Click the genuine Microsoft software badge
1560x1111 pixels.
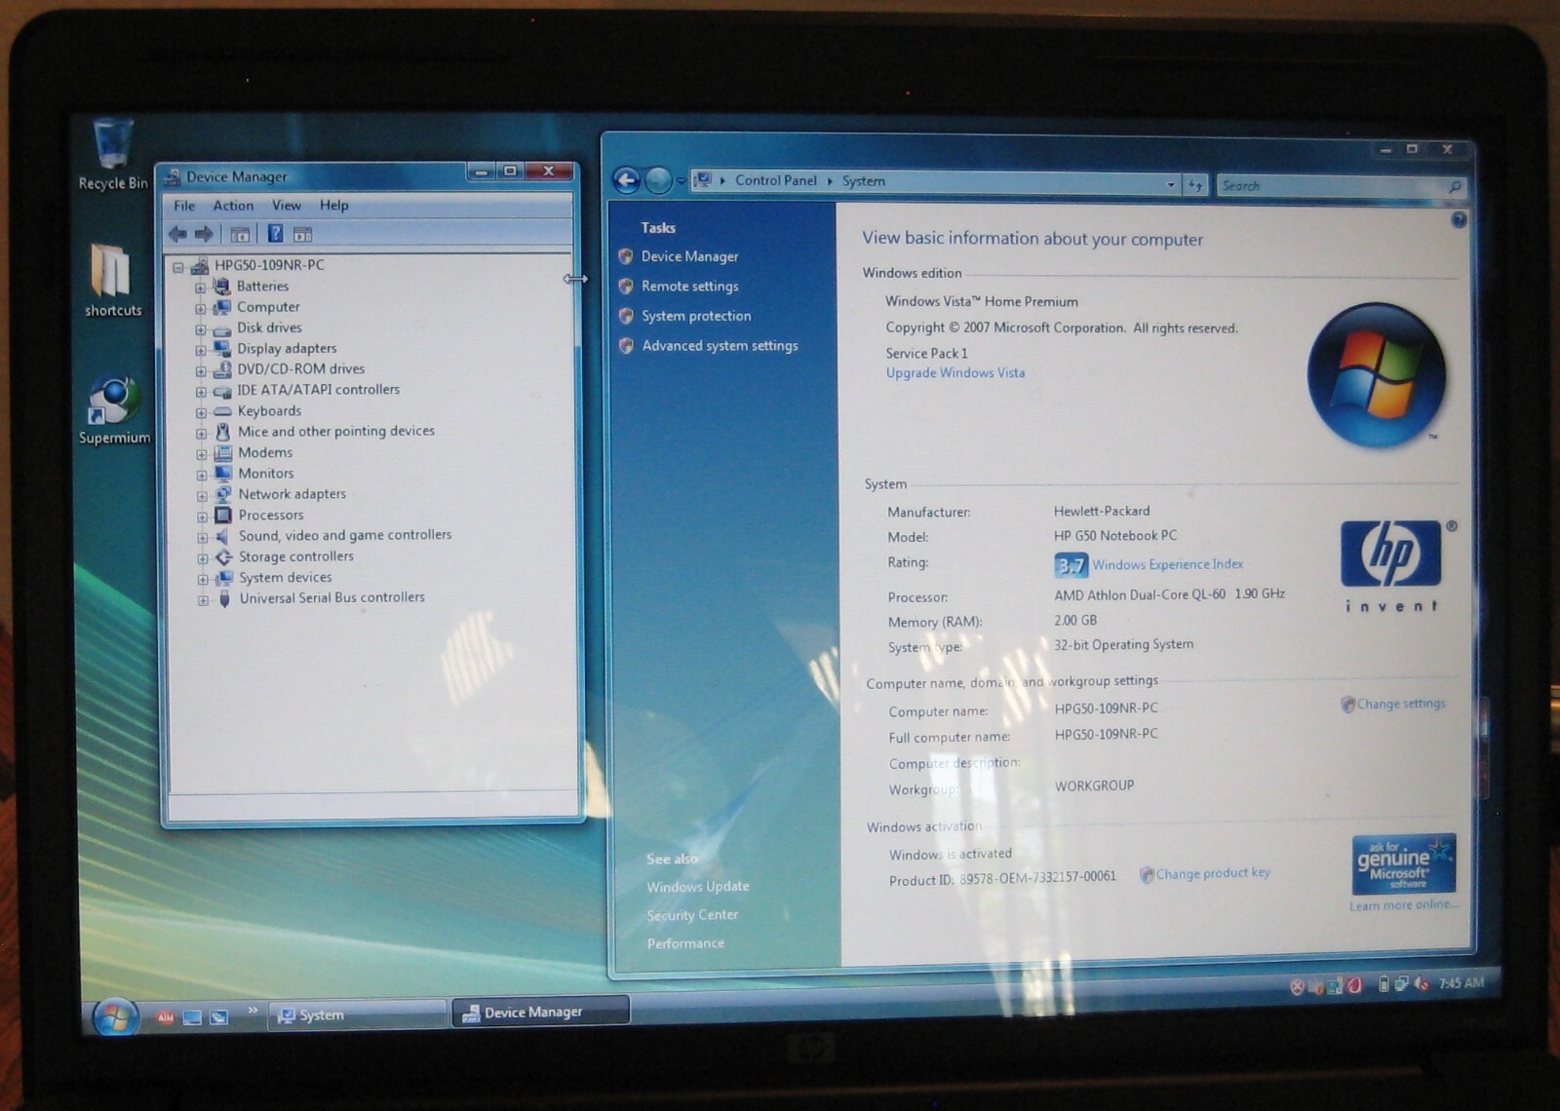tap(1403, 863)
